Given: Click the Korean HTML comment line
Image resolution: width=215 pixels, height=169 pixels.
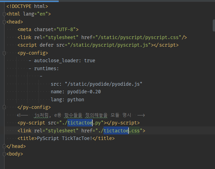Looking at the screenshot, I should [81, 115].
